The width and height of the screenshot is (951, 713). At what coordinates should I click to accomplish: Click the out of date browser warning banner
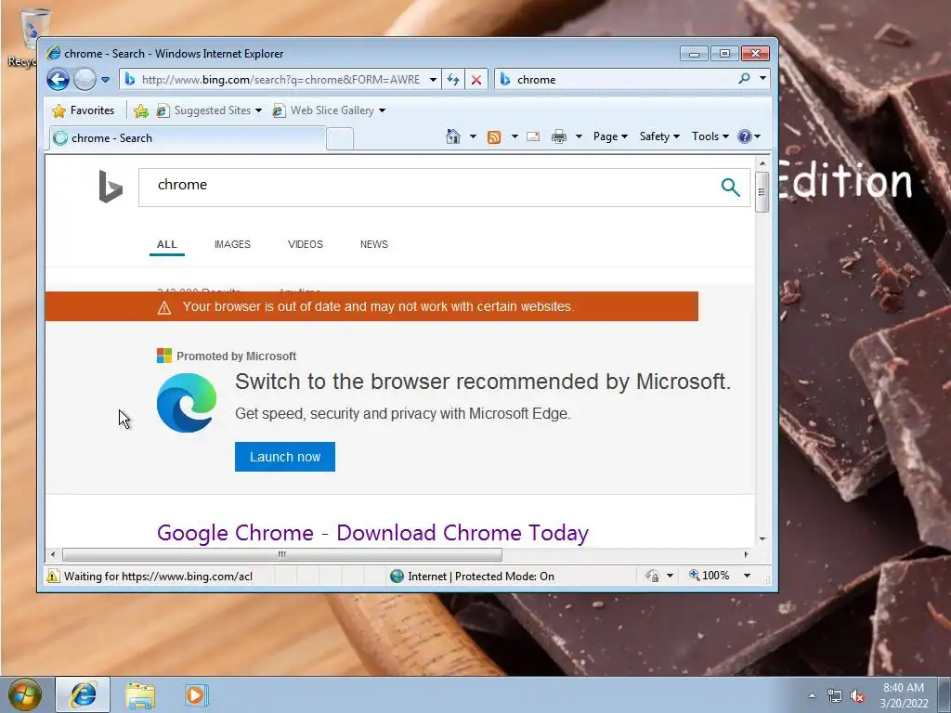(x=371, y=306)
